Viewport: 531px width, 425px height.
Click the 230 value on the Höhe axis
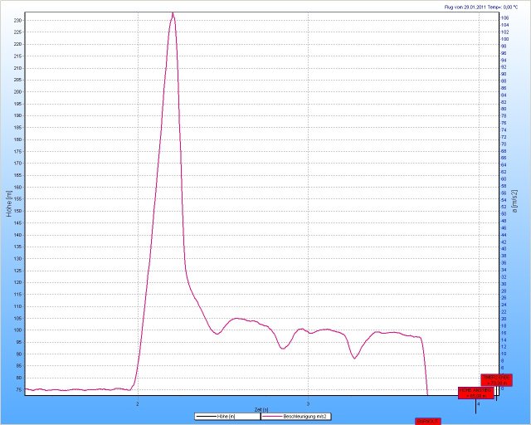(17, 20)
